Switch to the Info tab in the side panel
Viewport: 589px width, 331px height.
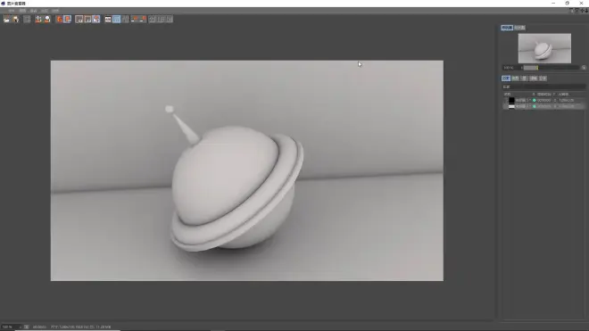tap(515, 79)
